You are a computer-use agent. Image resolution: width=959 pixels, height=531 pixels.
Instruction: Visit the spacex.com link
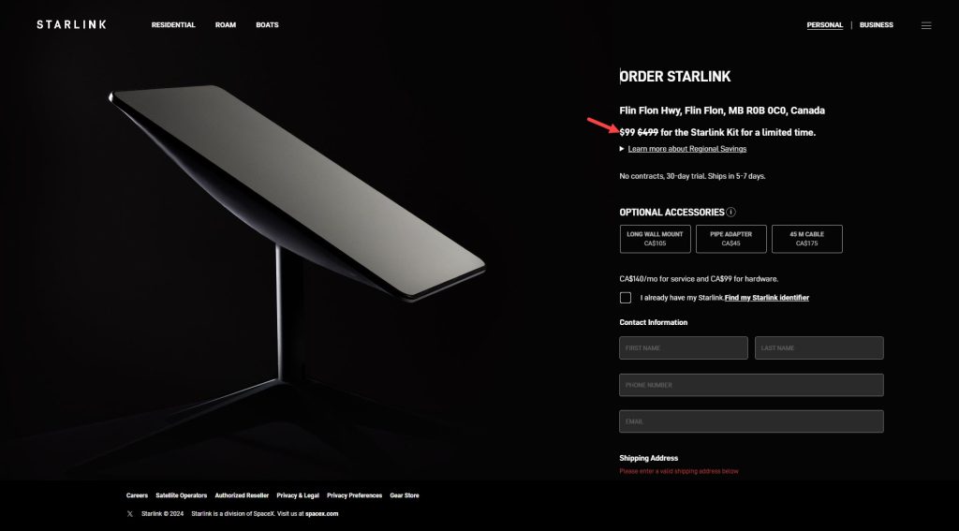point(322,514)
